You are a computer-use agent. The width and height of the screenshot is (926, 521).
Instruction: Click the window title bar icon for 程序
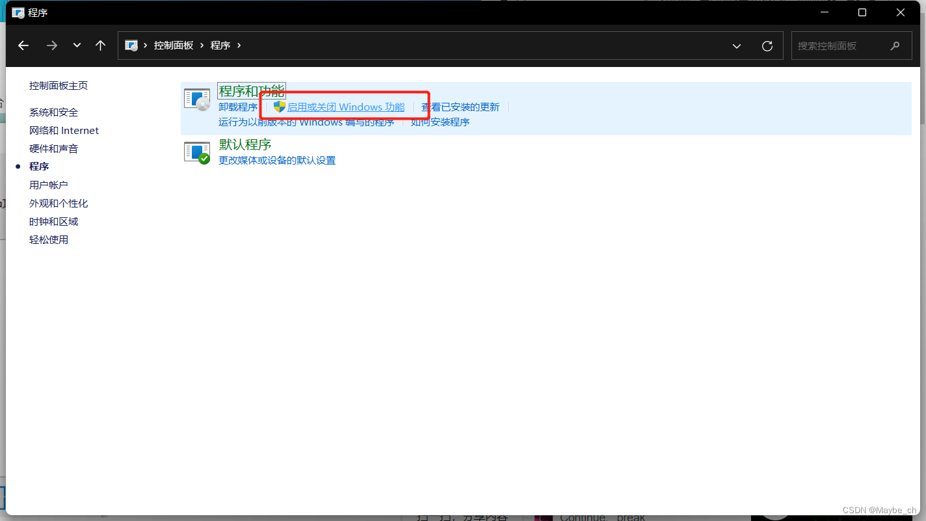pyautogui.click(x=18, y=12)
